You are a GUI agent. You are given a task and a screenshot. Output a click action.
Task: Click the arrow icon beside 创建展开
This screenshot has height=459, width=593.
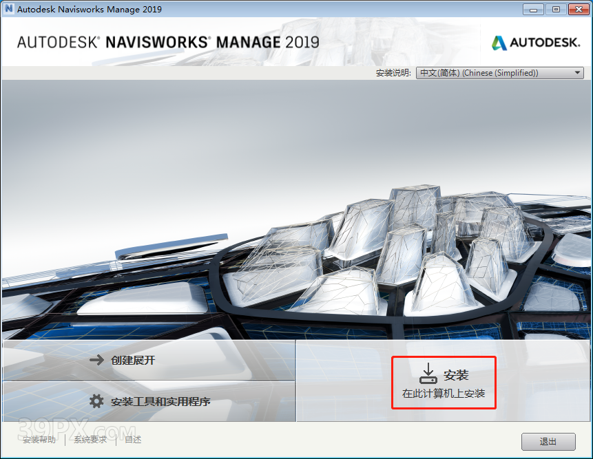97,360
